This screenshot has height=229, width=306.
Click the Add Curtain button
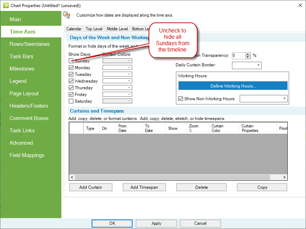pyautogui.click(x=91, y=187)
